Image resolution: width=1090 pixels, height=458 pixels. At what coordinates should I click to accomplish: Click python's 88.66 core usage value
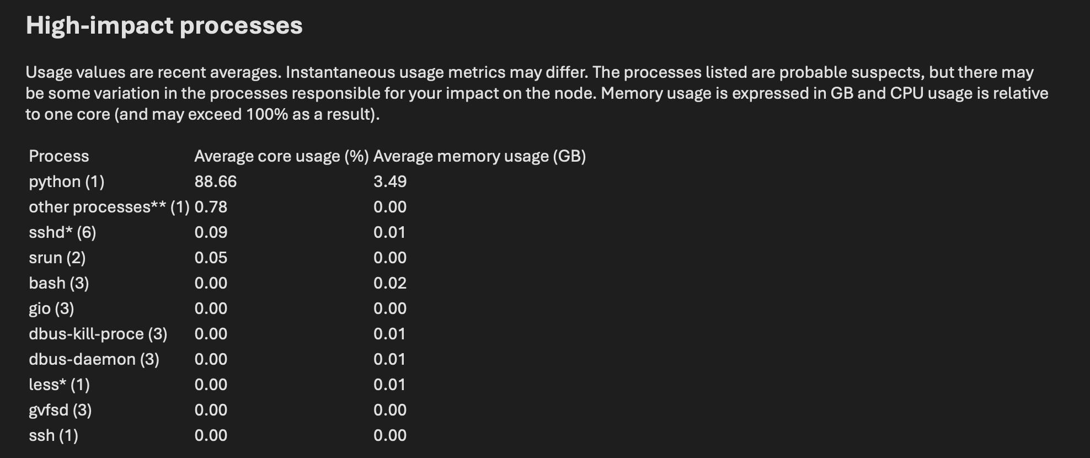(215, 182)
